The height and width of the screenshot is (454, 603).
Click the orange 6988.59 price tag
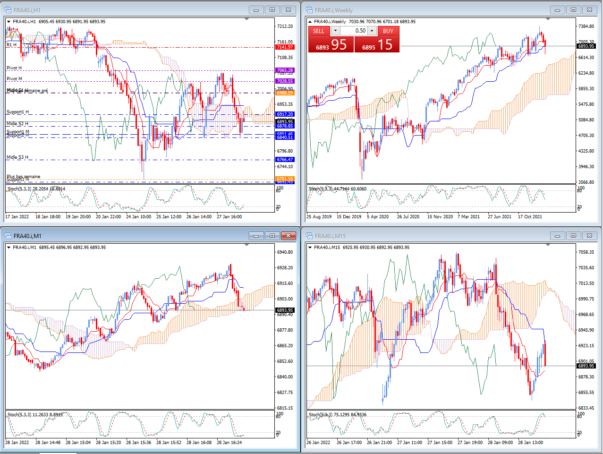(x=285, y=93)
